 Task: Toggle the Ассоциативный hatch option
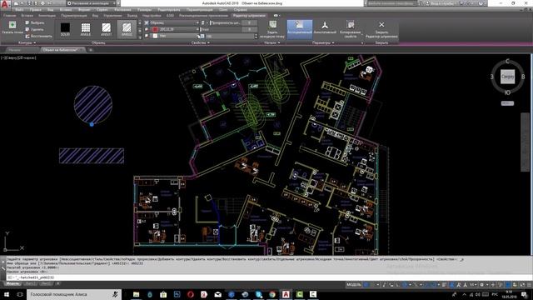[x=300, y=29]
